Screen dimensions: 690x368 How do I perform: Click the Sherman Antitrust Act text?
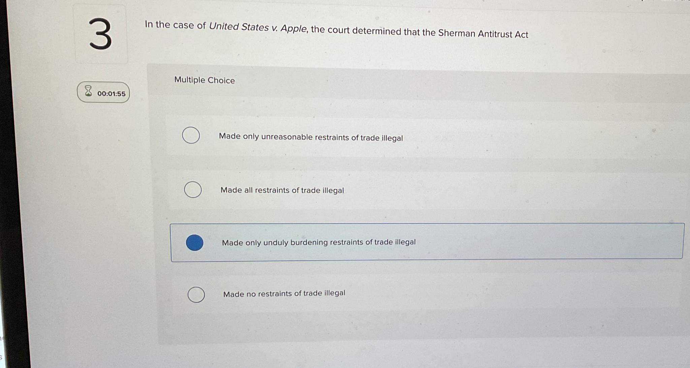click(x=483, y=34)
